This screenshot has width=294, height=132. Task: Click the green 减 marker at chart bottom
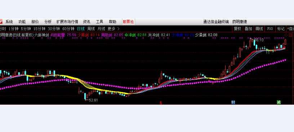point(279,102)
